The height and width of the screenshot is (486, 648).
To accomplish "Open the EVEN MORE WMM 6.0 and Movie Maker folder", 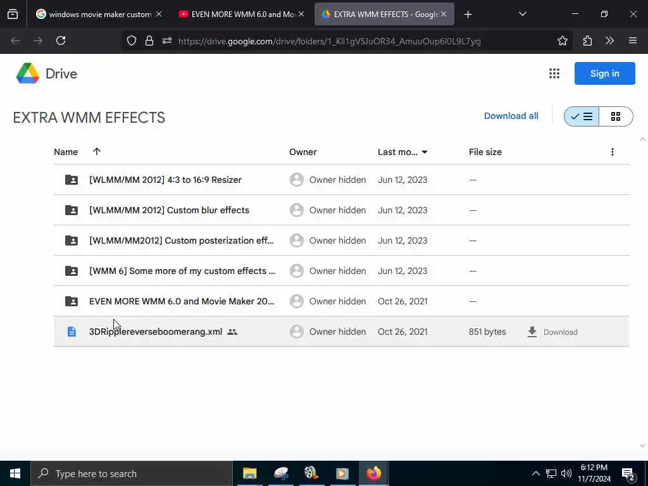I will [182, 301].
